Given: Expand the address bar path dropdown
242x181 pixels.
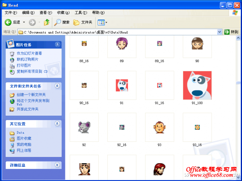Looking at the screenshot, I should [220, 32].
